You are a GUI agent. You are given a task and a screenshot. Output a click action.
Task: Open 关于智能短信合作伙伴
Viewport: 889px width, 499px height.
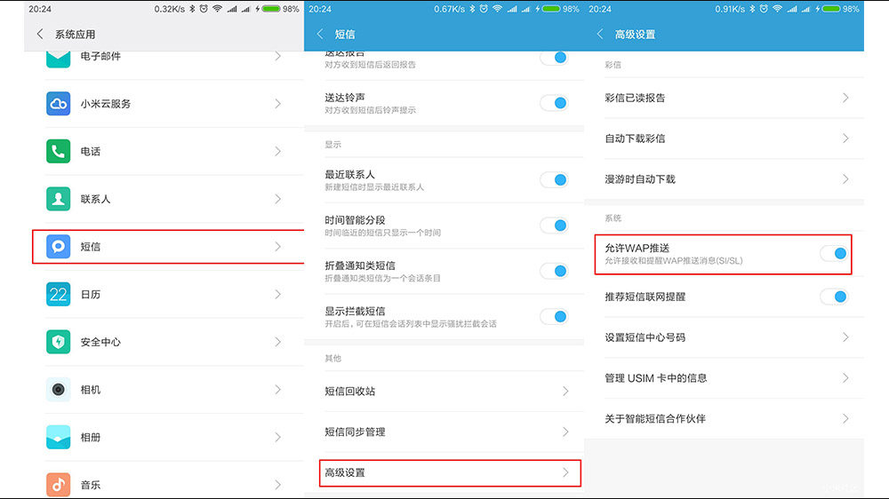(x=724, y=418)
